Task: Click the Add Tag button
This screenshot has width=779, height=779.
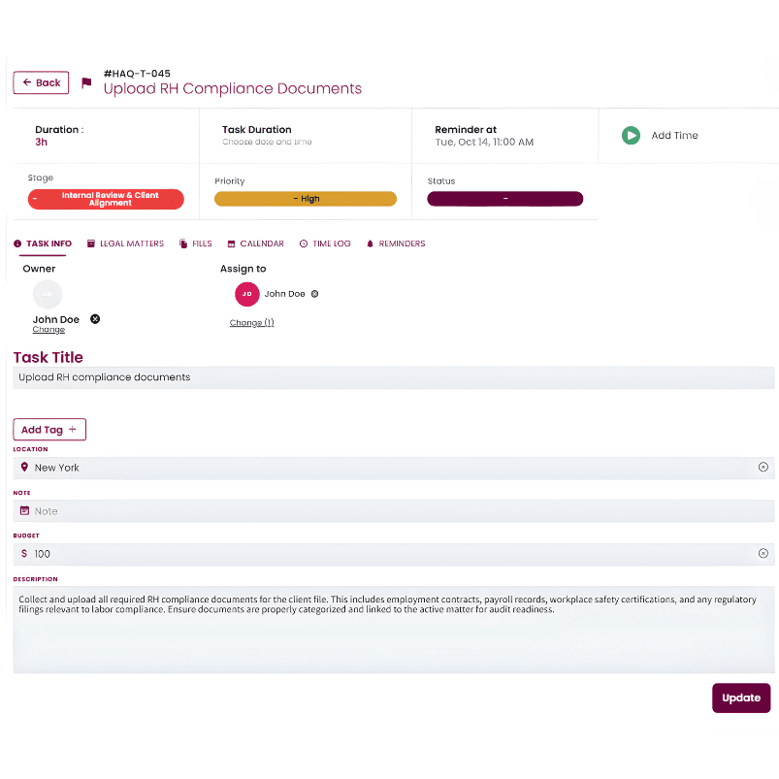Action: click(49, 430)
